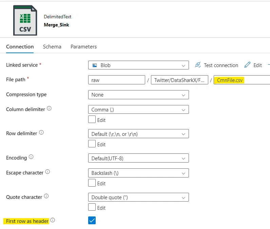Click the CmnFile.csv file name field
Viewport: 270px width, 229px height.
click(242, 80)
